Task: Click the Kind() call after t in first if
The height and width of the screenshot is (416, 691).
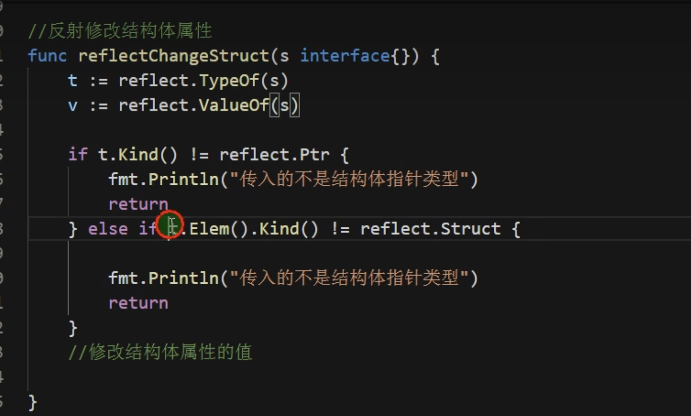Action: (148, 155)
